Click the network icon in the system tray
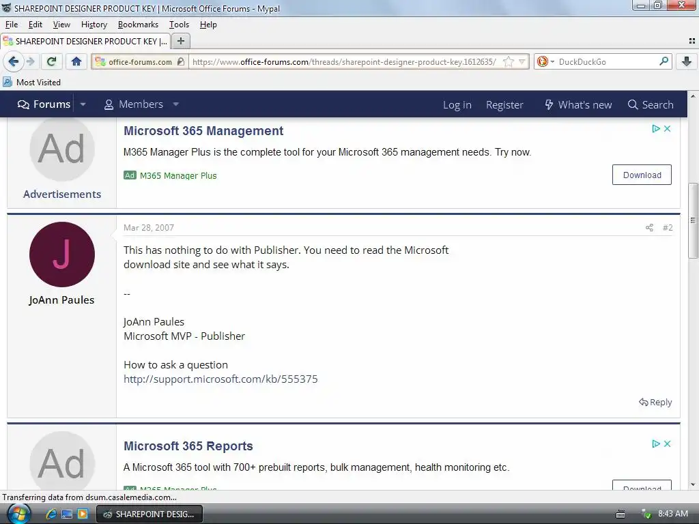The image size is (699, 524). [646, 514]
